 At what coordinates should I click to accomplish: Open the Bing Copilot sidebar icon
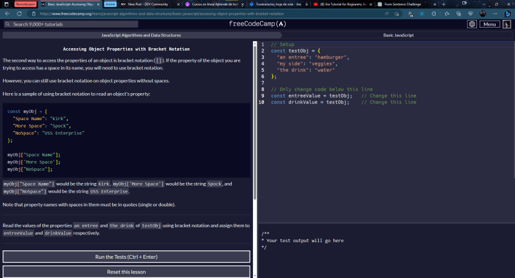507,13
